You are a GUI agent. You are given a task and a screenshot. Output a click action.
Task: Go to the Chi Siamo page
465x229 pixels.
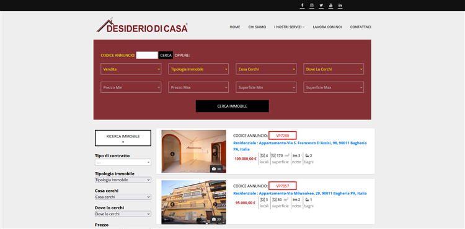pos(257,27)
